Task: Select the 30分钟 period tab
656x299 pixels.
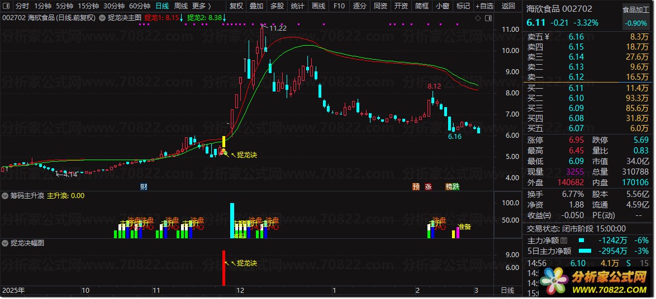Action: [x=114, y=6]
